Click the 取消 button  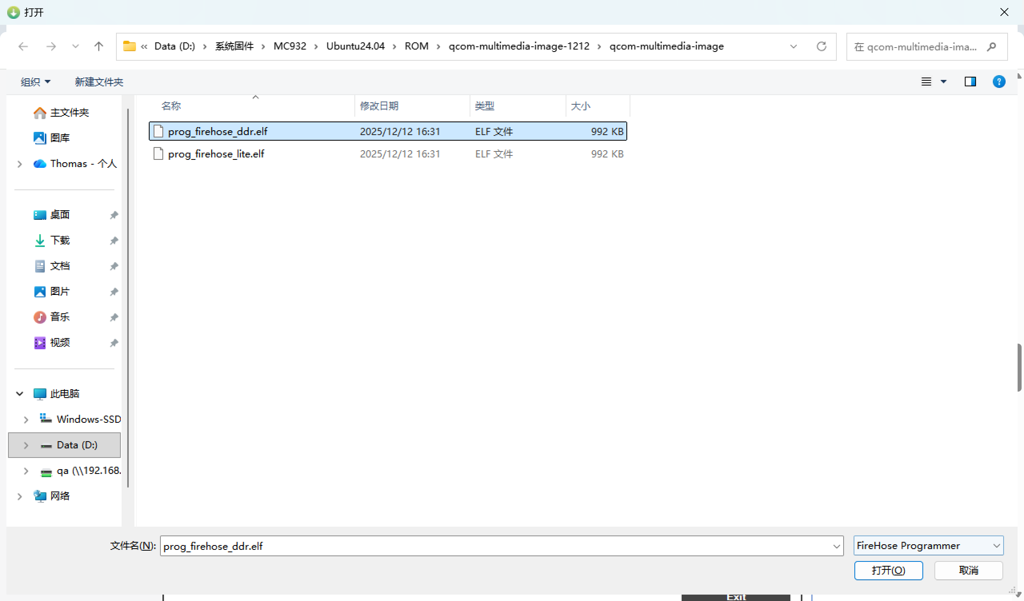(x=968, y=570)
